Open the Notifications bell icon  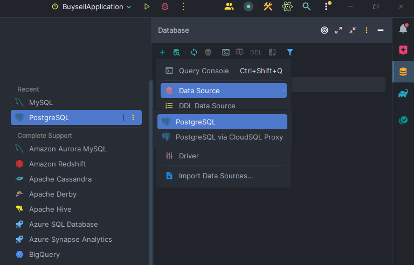point(403,29)
